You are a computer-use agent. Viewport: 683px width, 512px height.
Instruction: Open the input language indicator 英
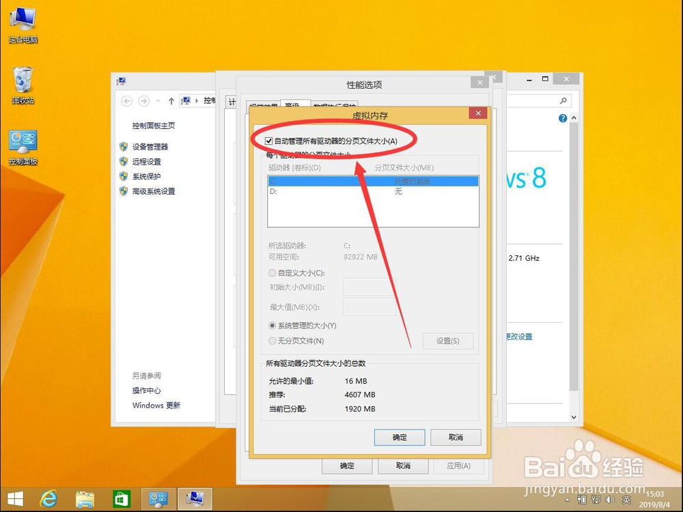tap(626, 500)
